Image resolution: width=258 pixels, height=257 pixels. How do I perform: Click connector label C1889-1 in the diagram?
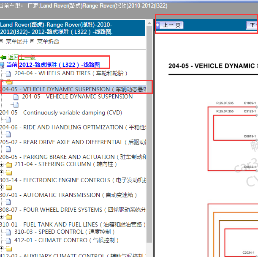250,103
